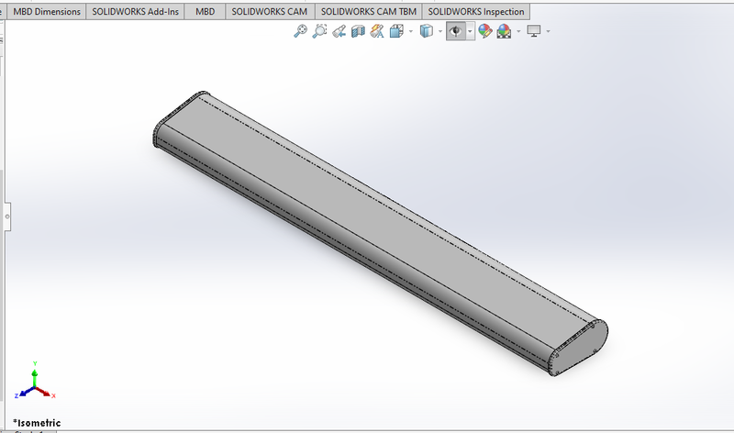734x433 pixels.
Task: Toggle Hide/Show Items eye button
Action: [455, 31]
